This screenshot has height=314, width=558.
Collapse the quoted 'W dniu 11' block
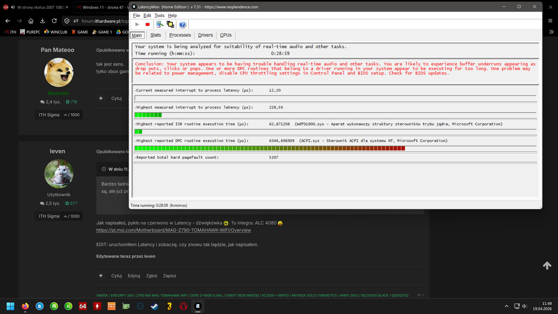pyautogui.click(x=104, y=169)
